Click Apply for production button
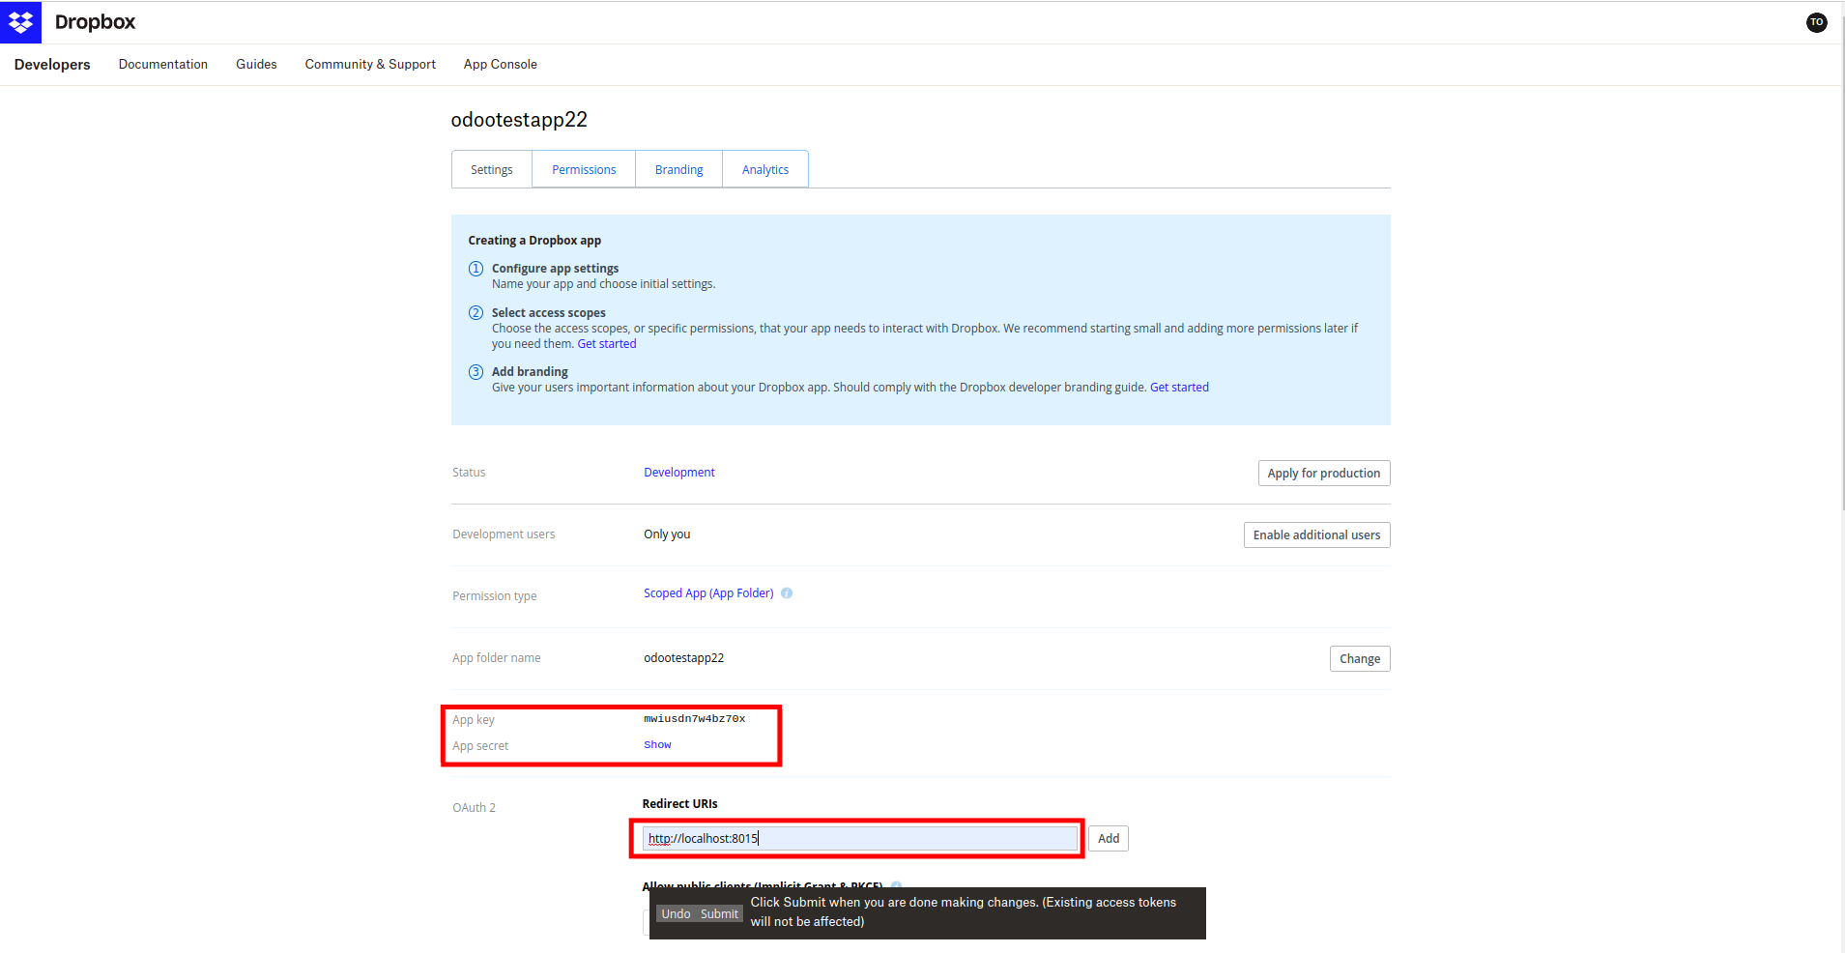The width and height of the screenshot is (1845, 953). 1324,474
